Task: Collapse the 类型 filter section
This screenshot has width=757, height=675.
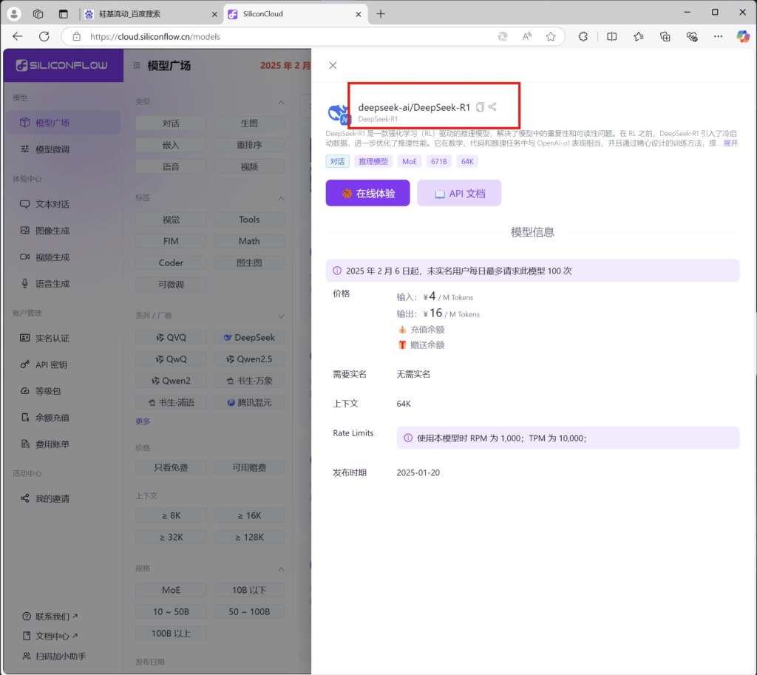Action: click(282, 102)
